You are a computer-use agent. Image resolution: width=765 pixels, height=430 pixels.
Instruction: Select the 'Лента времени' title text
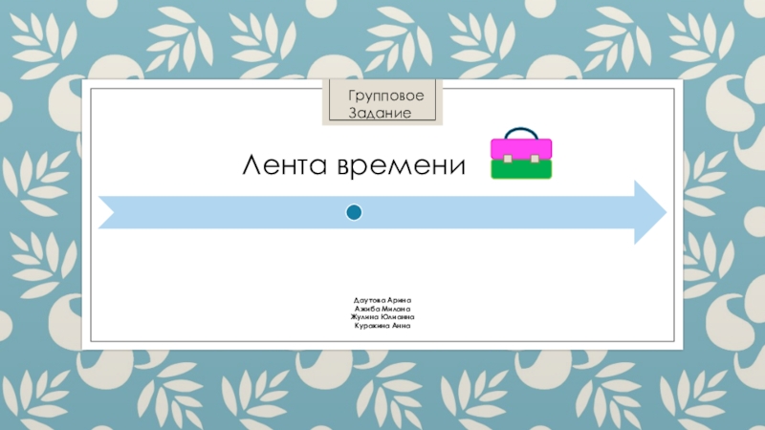(354, 164)
